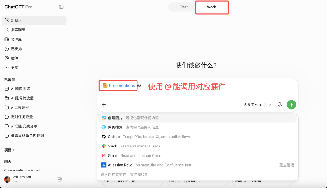Image resolution: width=327 pixels, height=188 pixels.
Task: Collapse sidebar using the panel icon
Action: [61, 7]
